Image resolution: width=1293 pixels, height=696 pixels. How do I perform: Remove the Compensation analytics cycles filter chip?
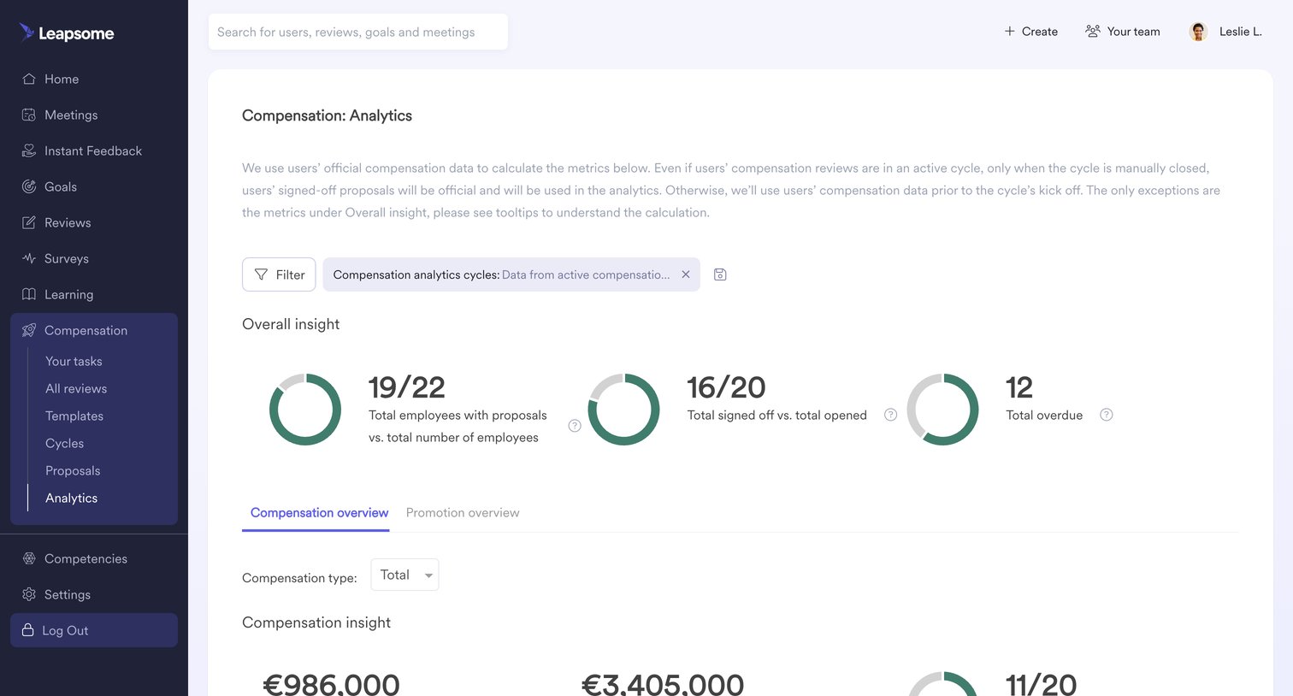click(x=686, y=274)
